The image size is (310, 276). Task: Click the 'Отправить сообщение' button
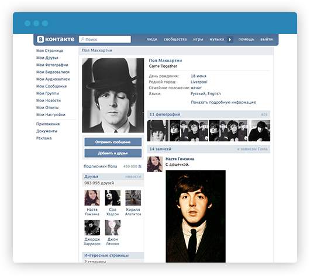point(113,142)
